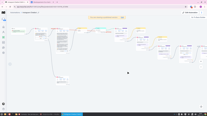Zoom out the flow canvas
The height and width of the screenshot is (116, 207).
(201, 67)
